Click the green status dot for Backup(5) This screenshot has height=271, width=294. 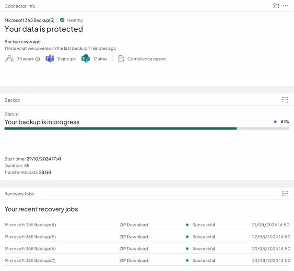[x=187, y=236]
